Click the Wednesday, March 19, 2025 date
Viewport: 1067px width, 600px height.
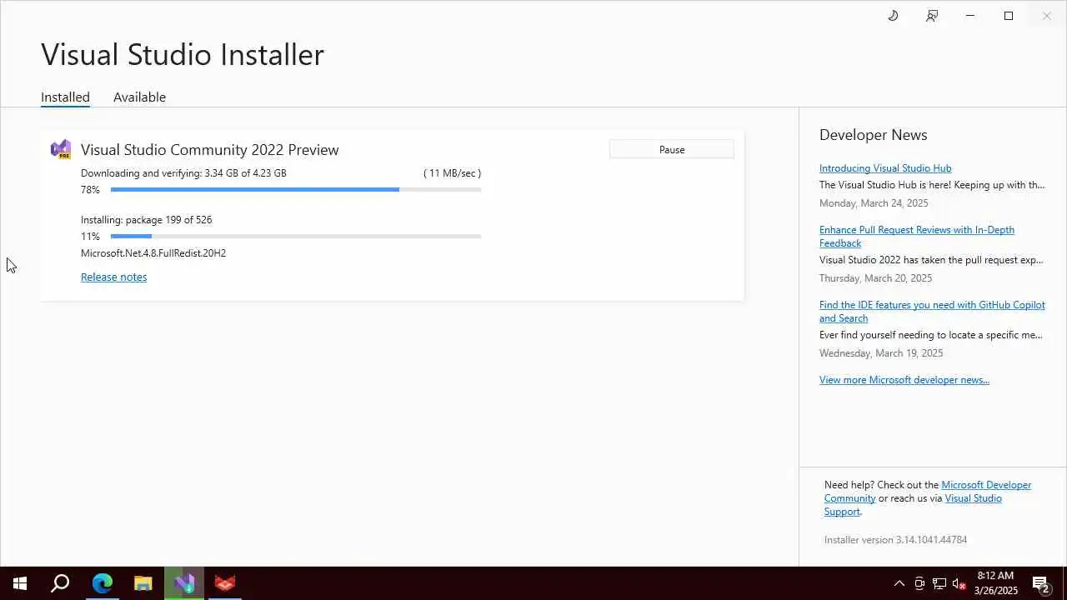point(881,352)
